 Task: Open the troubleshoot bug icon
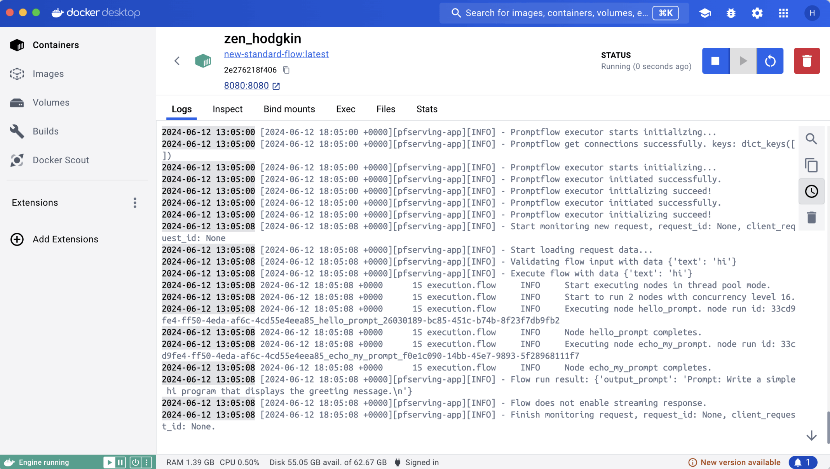731,13
